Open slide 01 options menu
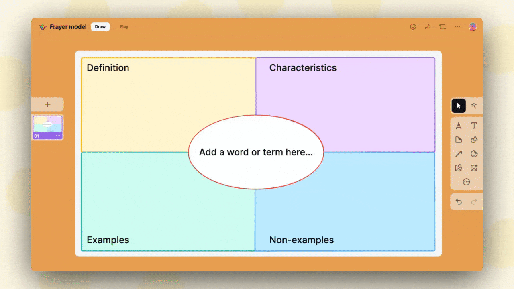Screen dimensions: 514x289 point(58,136)
